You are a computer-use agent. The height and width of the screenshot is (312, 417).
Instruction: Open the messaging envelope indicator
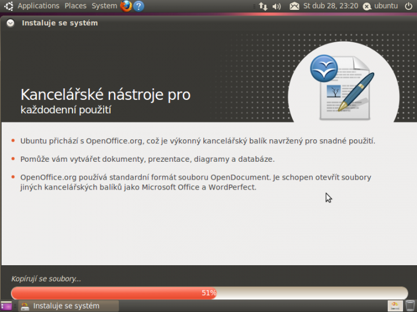[x=294, y=6]
